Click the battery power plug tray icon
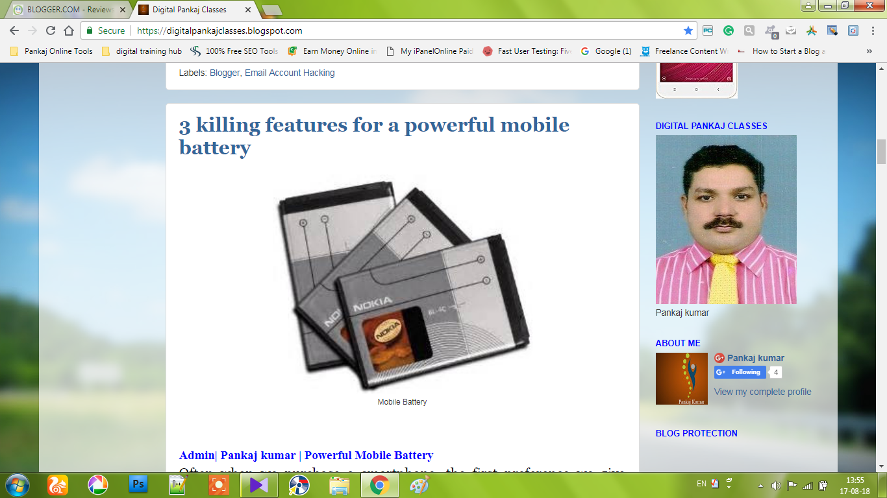 (823, 485)
